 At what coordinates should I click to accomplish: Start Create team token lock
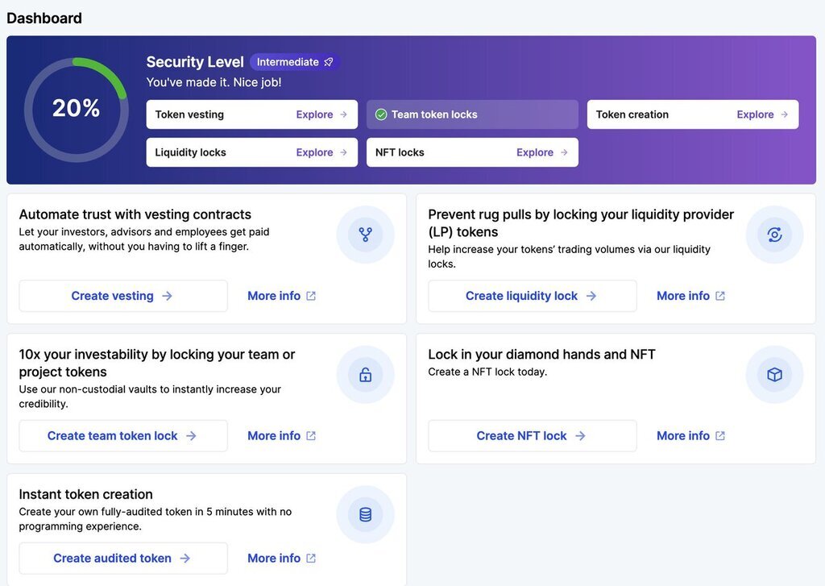(x=122, y=436)
